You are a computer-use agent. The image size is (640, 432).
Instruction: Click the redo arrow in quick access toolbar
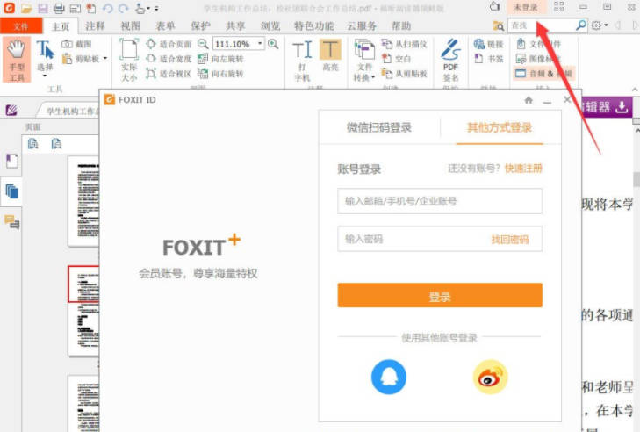click(x=124, y=8)
